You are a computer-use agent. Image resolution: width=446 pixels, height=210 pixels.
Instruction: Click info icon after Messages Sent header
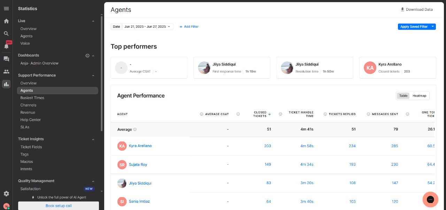pyautogui.click(x=407, y=114)
